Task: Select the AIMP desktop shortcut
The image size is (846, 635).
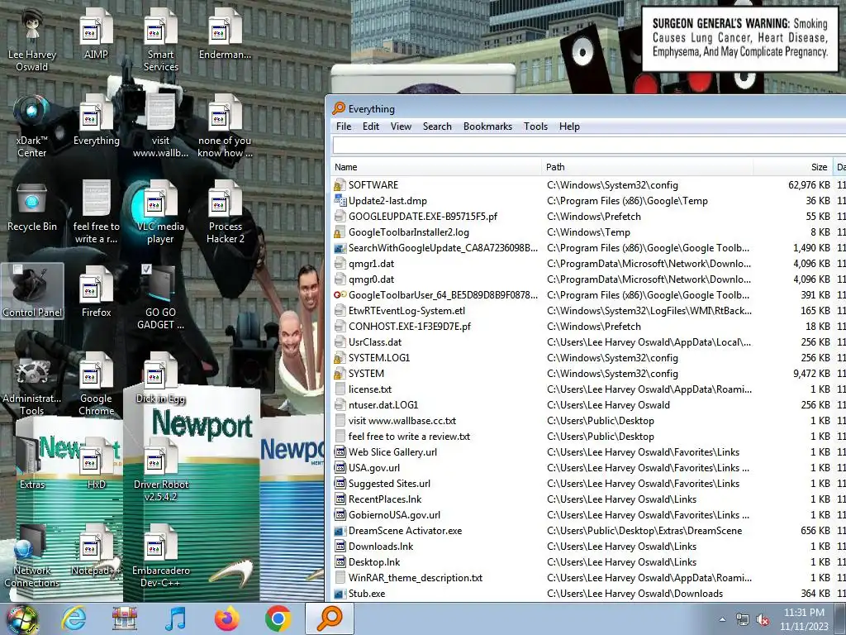Action: click(96, 34)
